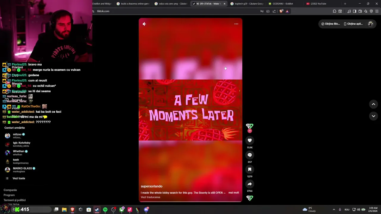Viewport: 381px width, 214px height.
Task: Switch the ROU keyboard language indicator
Action: [x=347, y=210]
